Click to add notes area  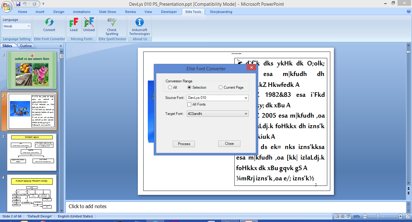(236, 207)
